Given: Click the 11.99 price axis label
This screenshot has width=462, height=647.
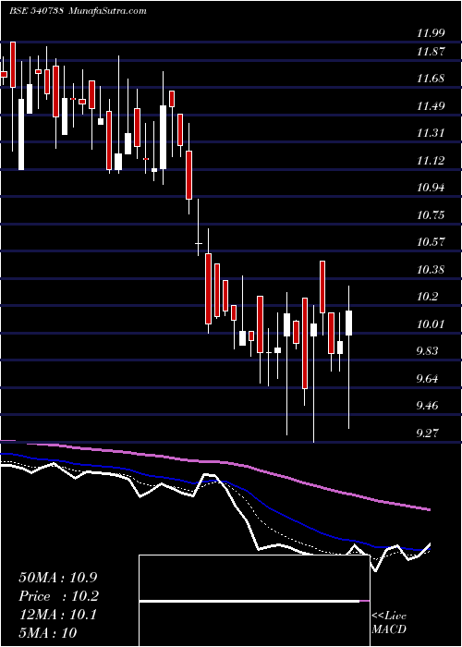Looking at the screenshot, I should (432, 33).
